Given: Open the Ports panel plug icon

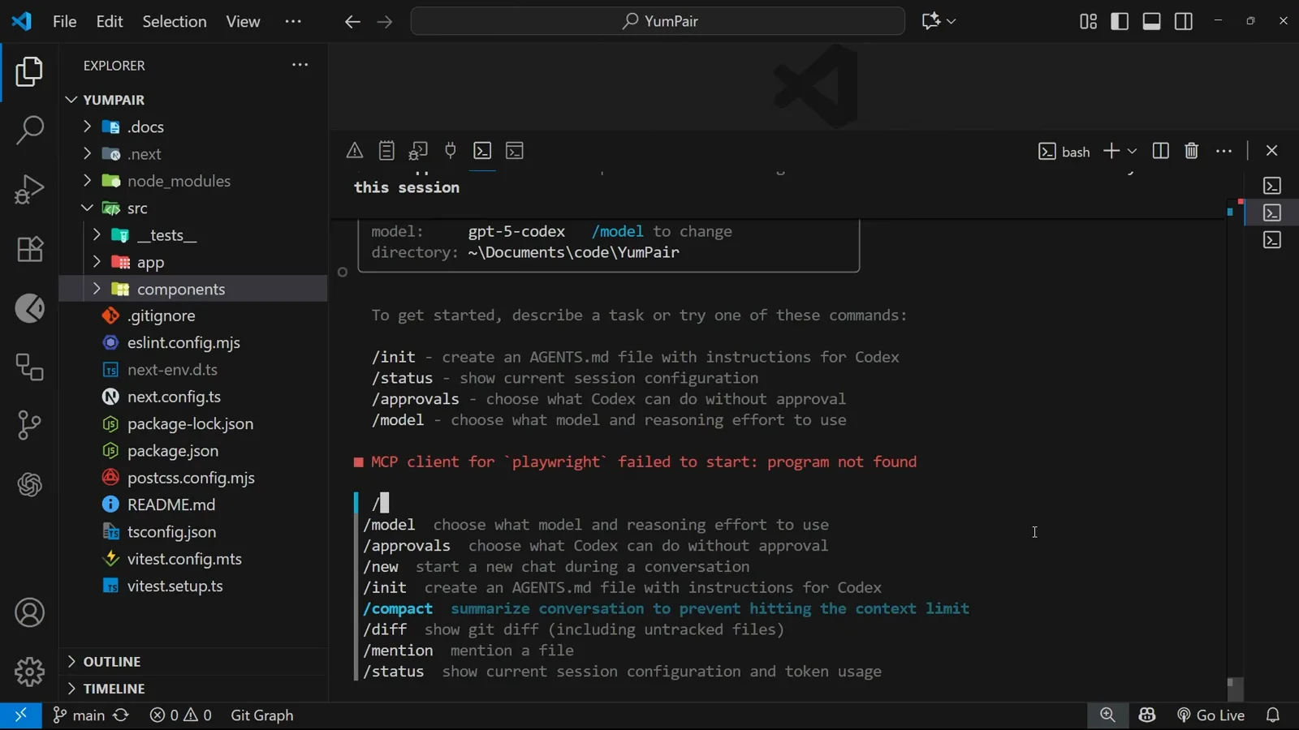Looking at the screenshot, I should (451, 151).
